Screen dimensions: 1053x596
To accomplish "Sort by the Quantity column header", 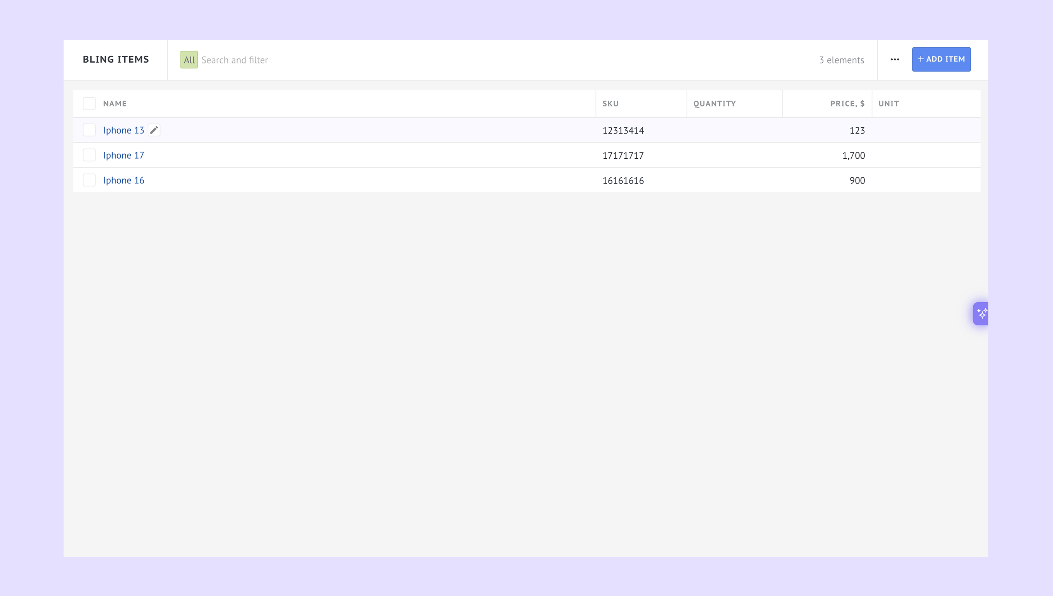I will [x=714, y=104].
